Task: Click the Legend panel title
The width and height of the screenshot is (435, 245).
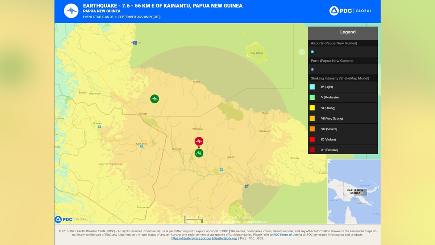Action: pyautogui.click(x=348, y=32)
